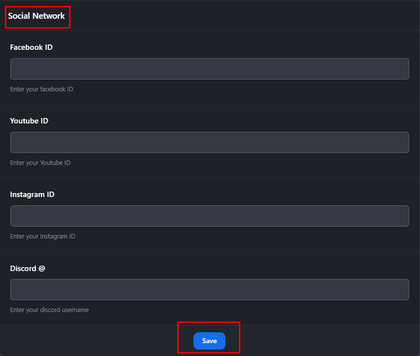Click the Discord @ field label
This screenshot has width=420, height=356.
(x=28, y=268)
